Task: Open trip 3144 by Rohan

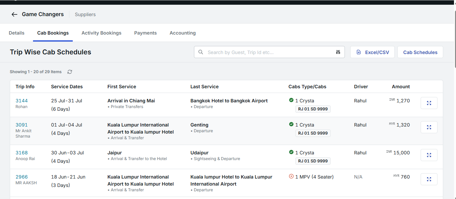Action: point(22,100)
